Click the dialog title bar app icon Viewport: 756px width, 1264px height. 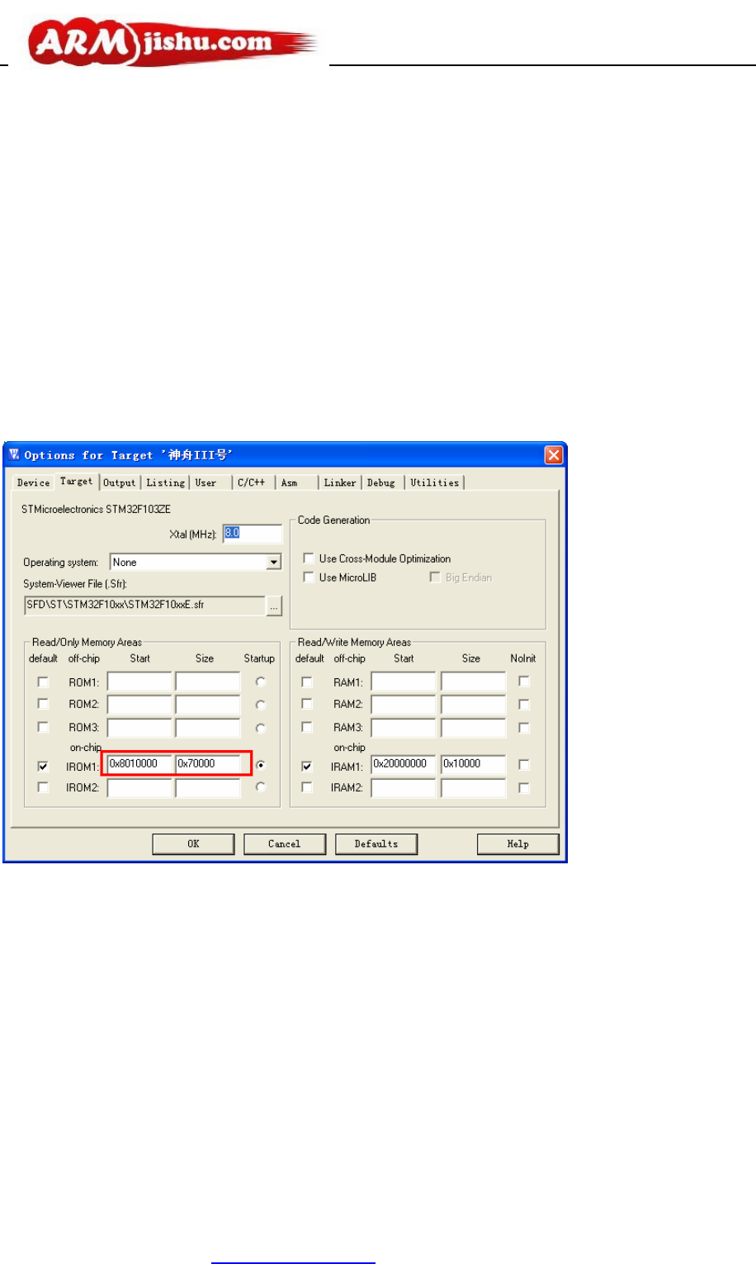tap(14, 454)
